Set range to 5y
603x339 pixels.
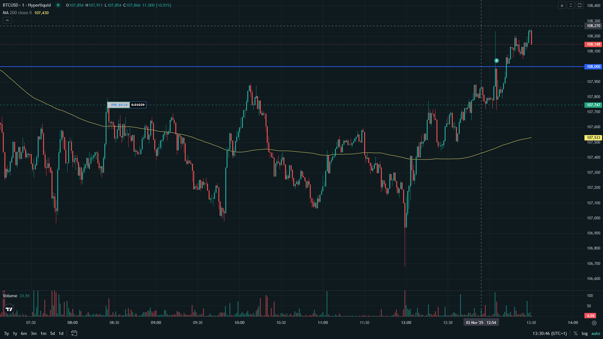click(7, 333)
